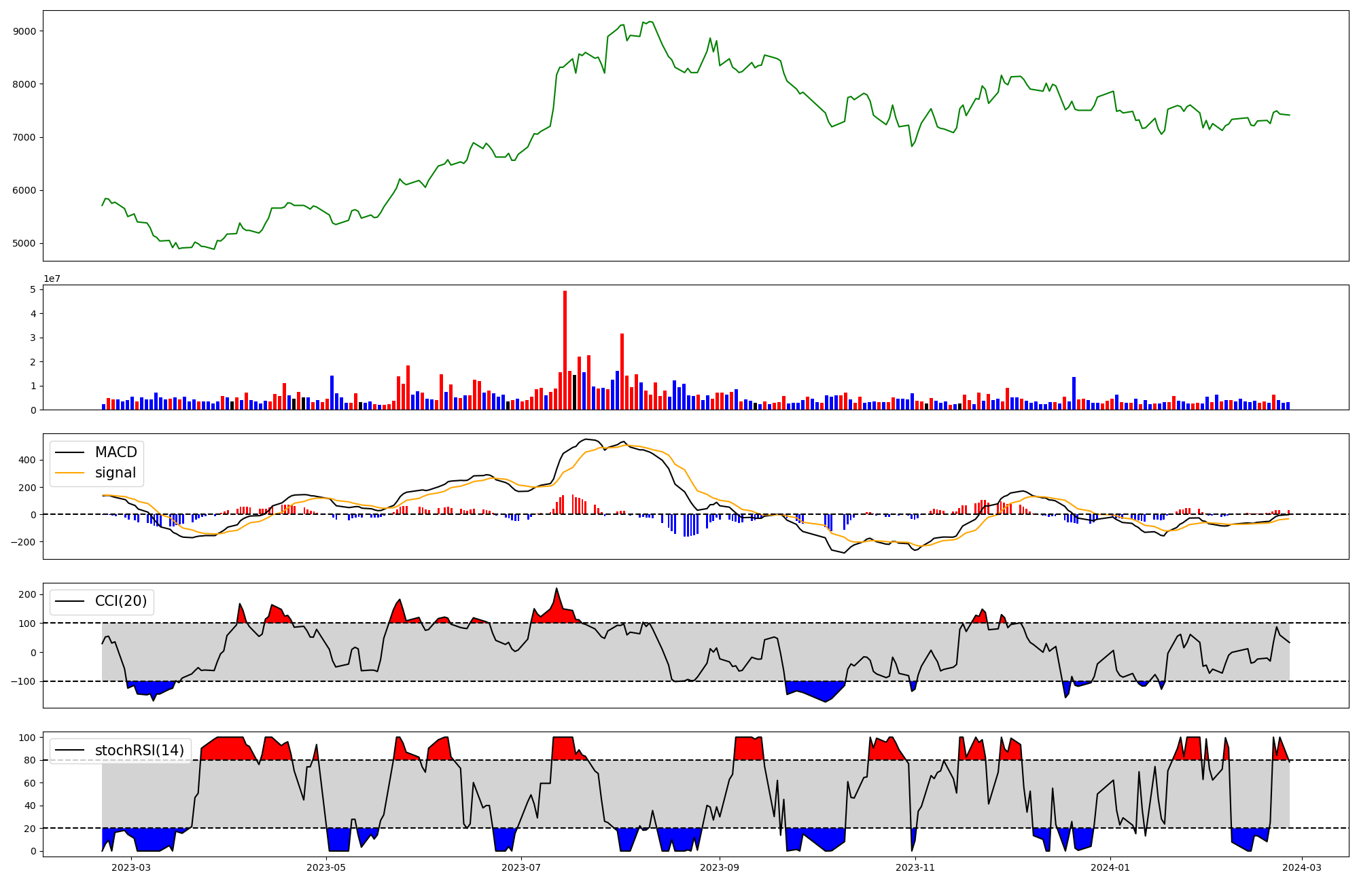Click the 80 tick on the stochRSI axis
Viewport: 1359px width, 883px height.
click(30, 760)
